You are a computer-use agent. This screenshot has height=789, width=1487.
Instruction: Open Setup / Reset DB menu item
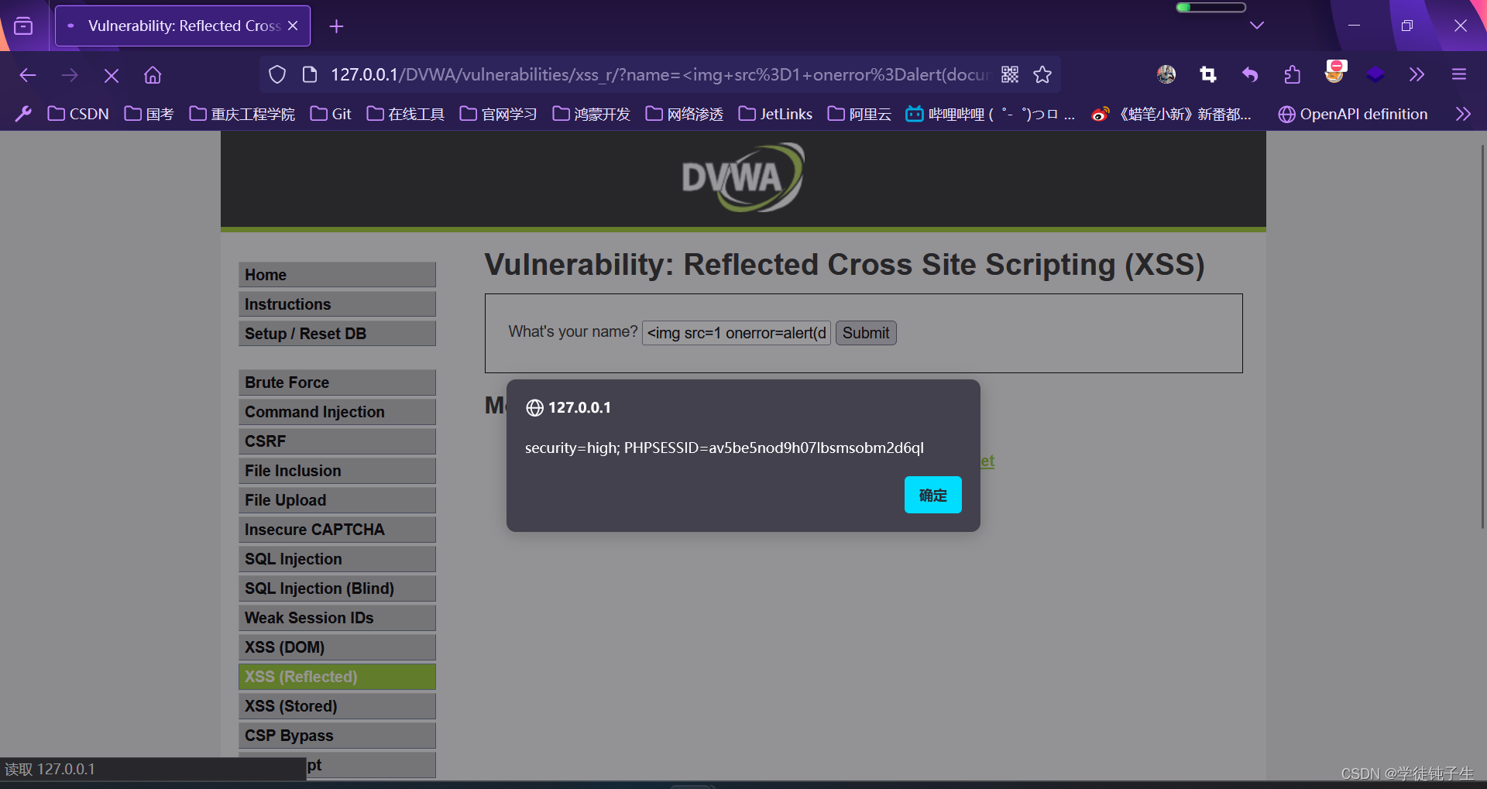337,334
